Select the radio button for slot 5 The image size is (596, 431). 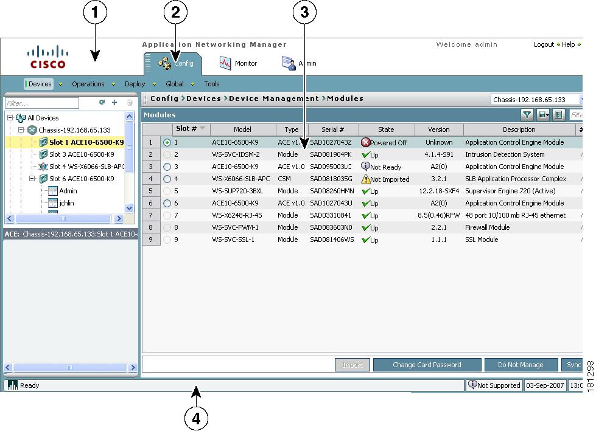tap(167, 191)
